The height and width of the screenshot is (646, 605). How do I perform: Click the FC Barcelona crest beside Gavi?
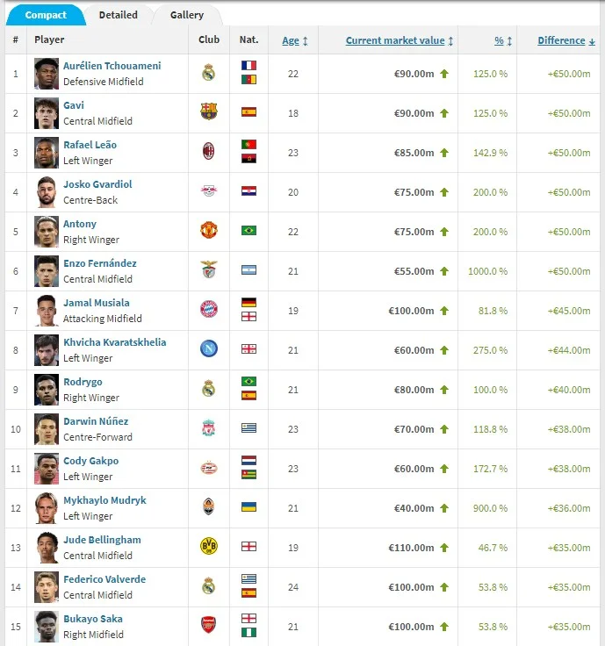[208, 112]
